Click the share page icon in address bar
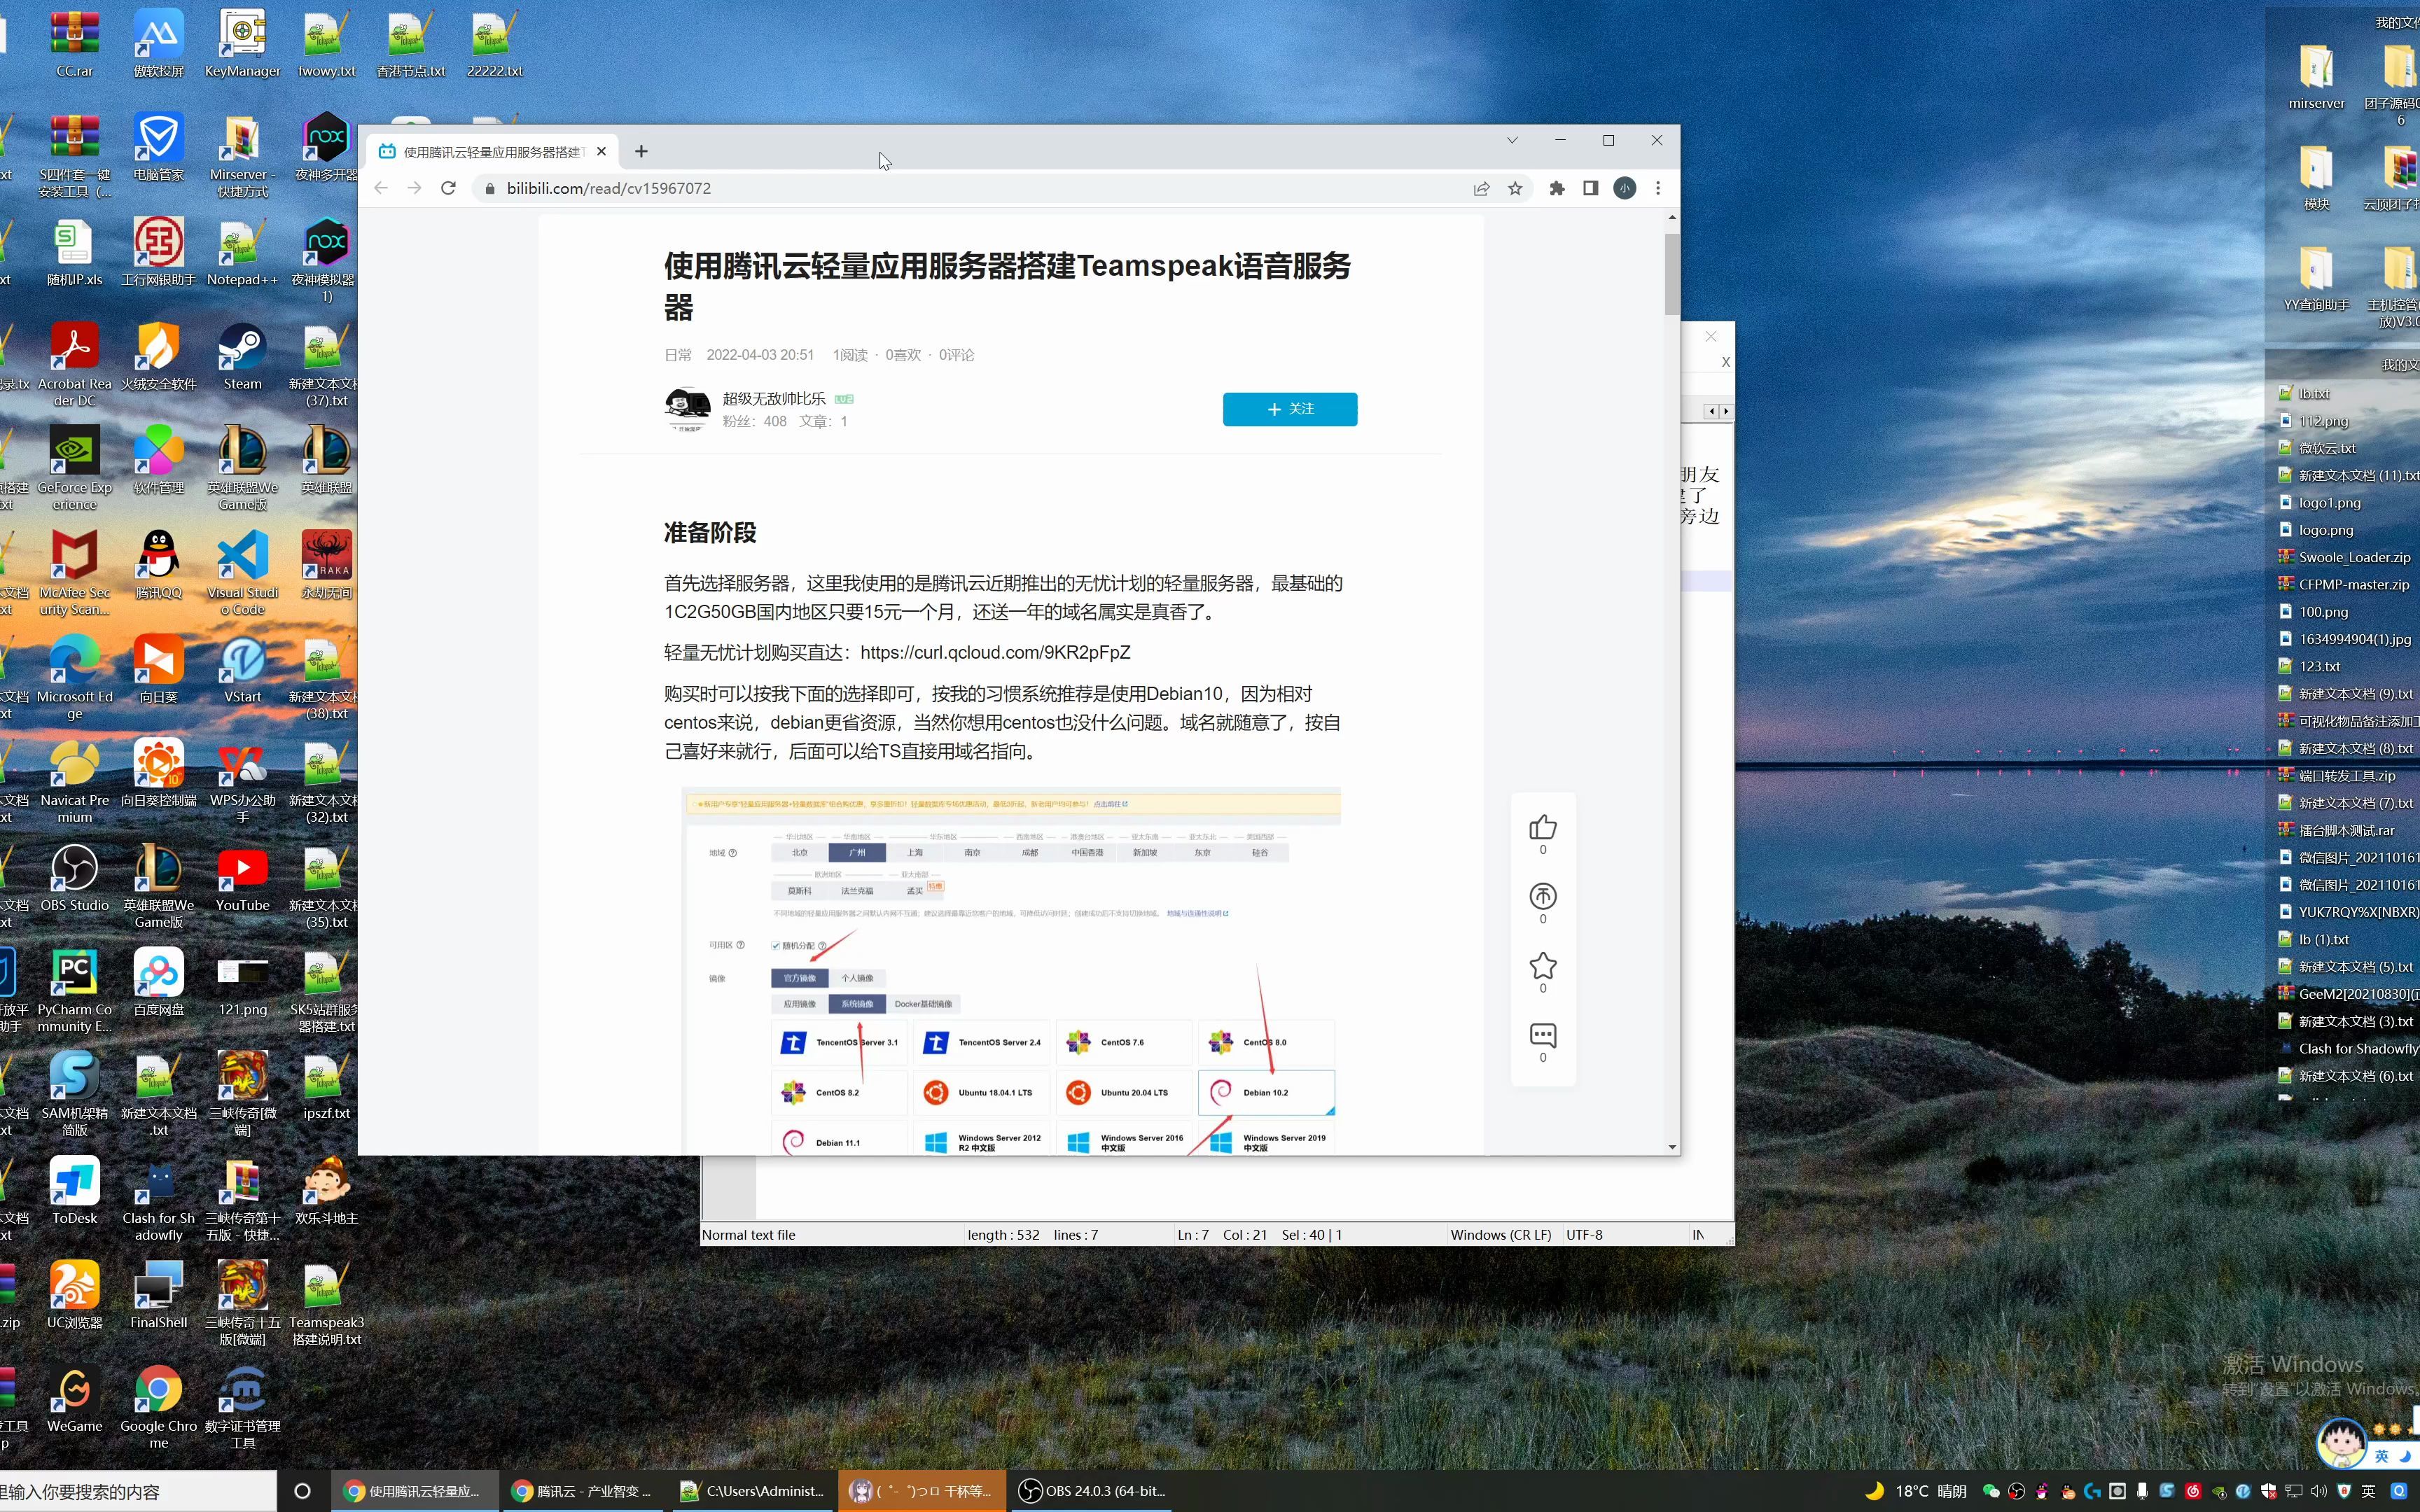 click(1481, 188)
